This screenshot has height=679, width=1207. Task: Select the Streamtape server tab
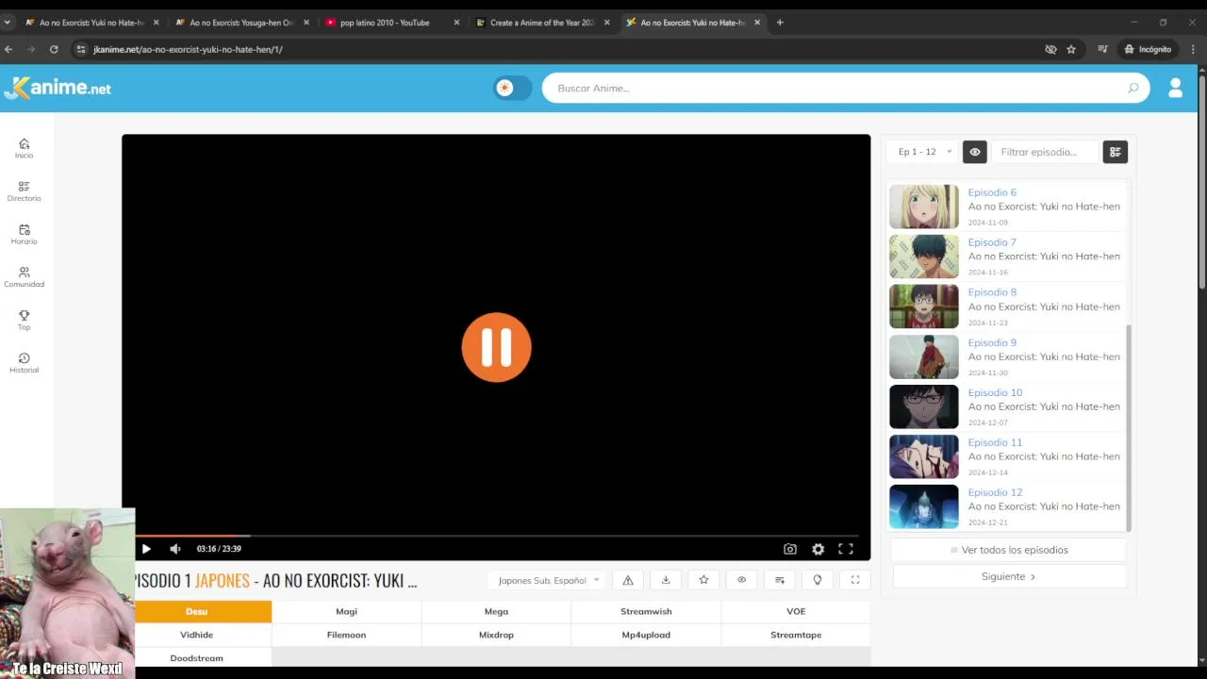pyautogui.click(x=796, y=635)
